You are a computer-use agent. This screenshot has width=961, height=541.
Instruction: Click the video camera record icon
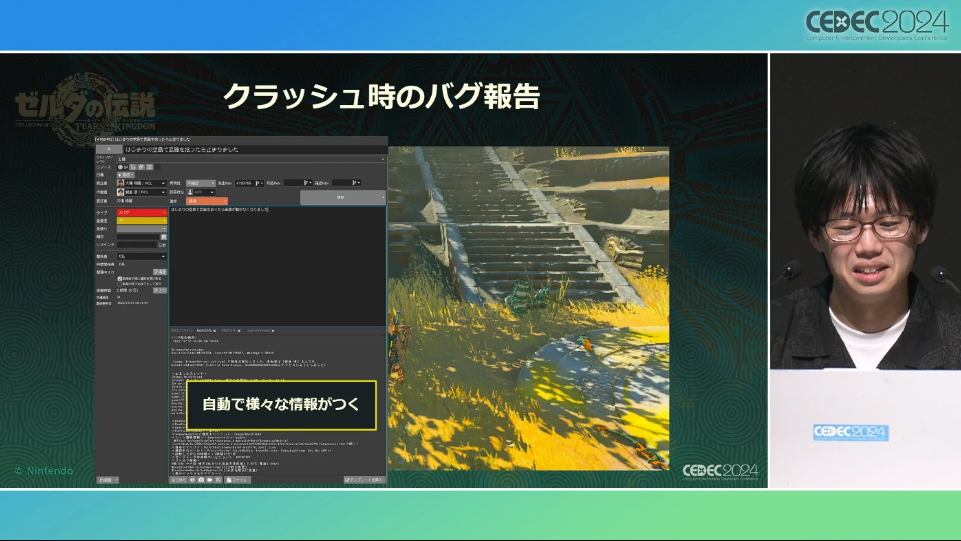pyautogui.click(x=210, y=480)
